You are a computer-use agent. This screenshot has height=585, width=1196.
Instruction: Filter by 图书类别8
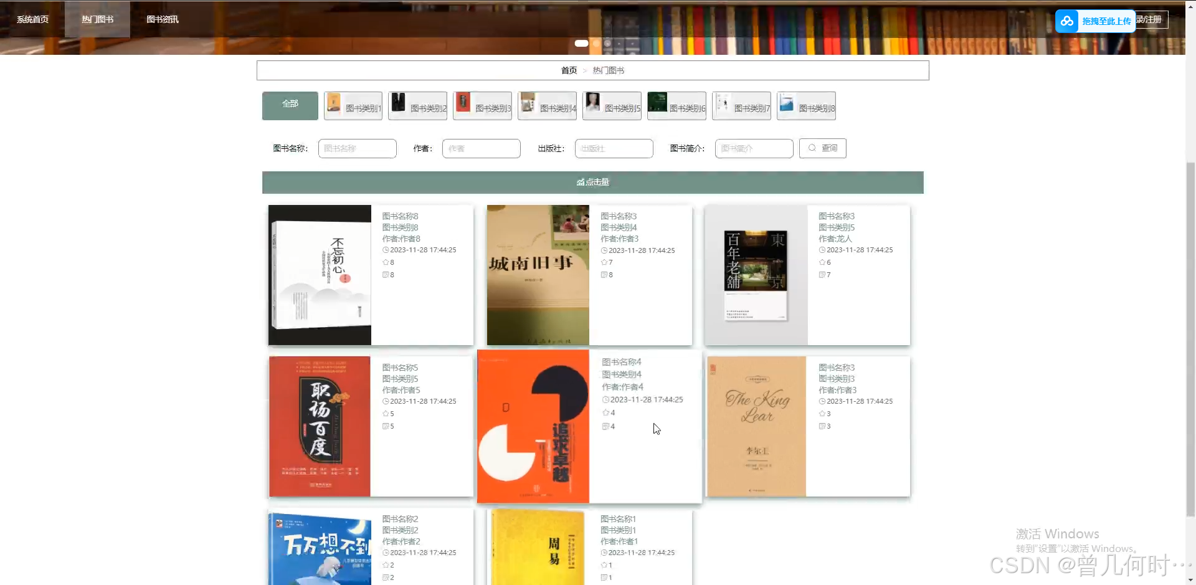click(807, 106)
